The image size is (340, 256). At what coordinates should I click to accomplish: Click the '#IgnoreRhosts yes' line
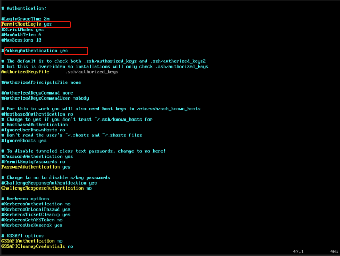[x=24, y=140]
